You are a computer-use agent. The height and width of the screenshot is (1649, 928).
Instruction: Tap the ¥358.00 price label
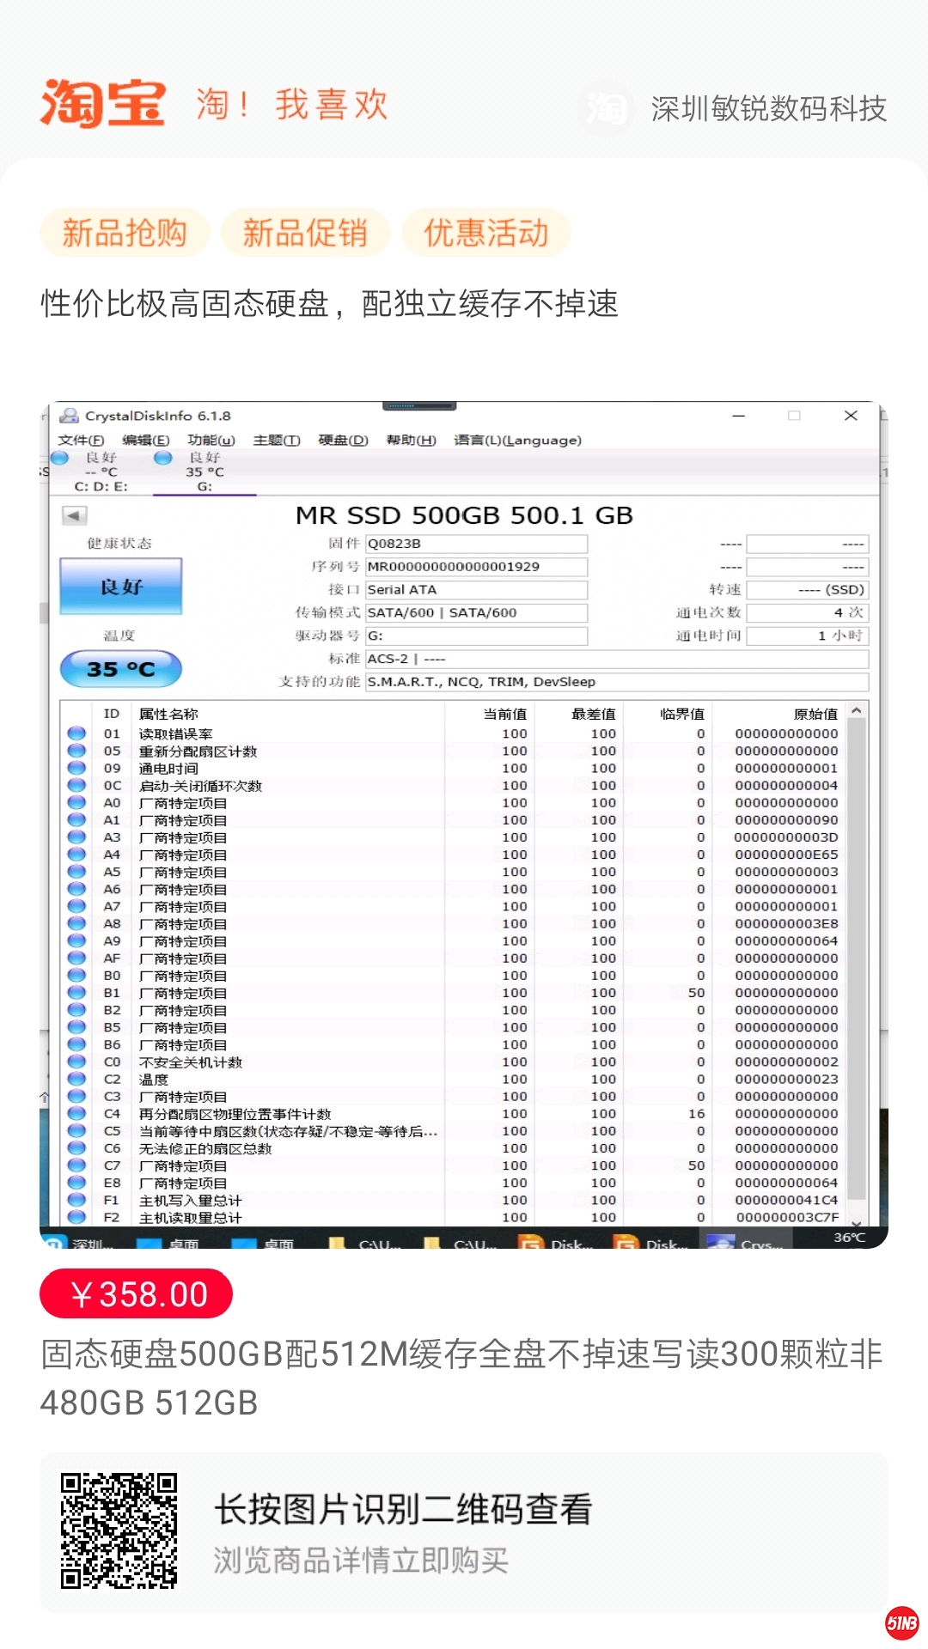click(x=137, y=1293)
